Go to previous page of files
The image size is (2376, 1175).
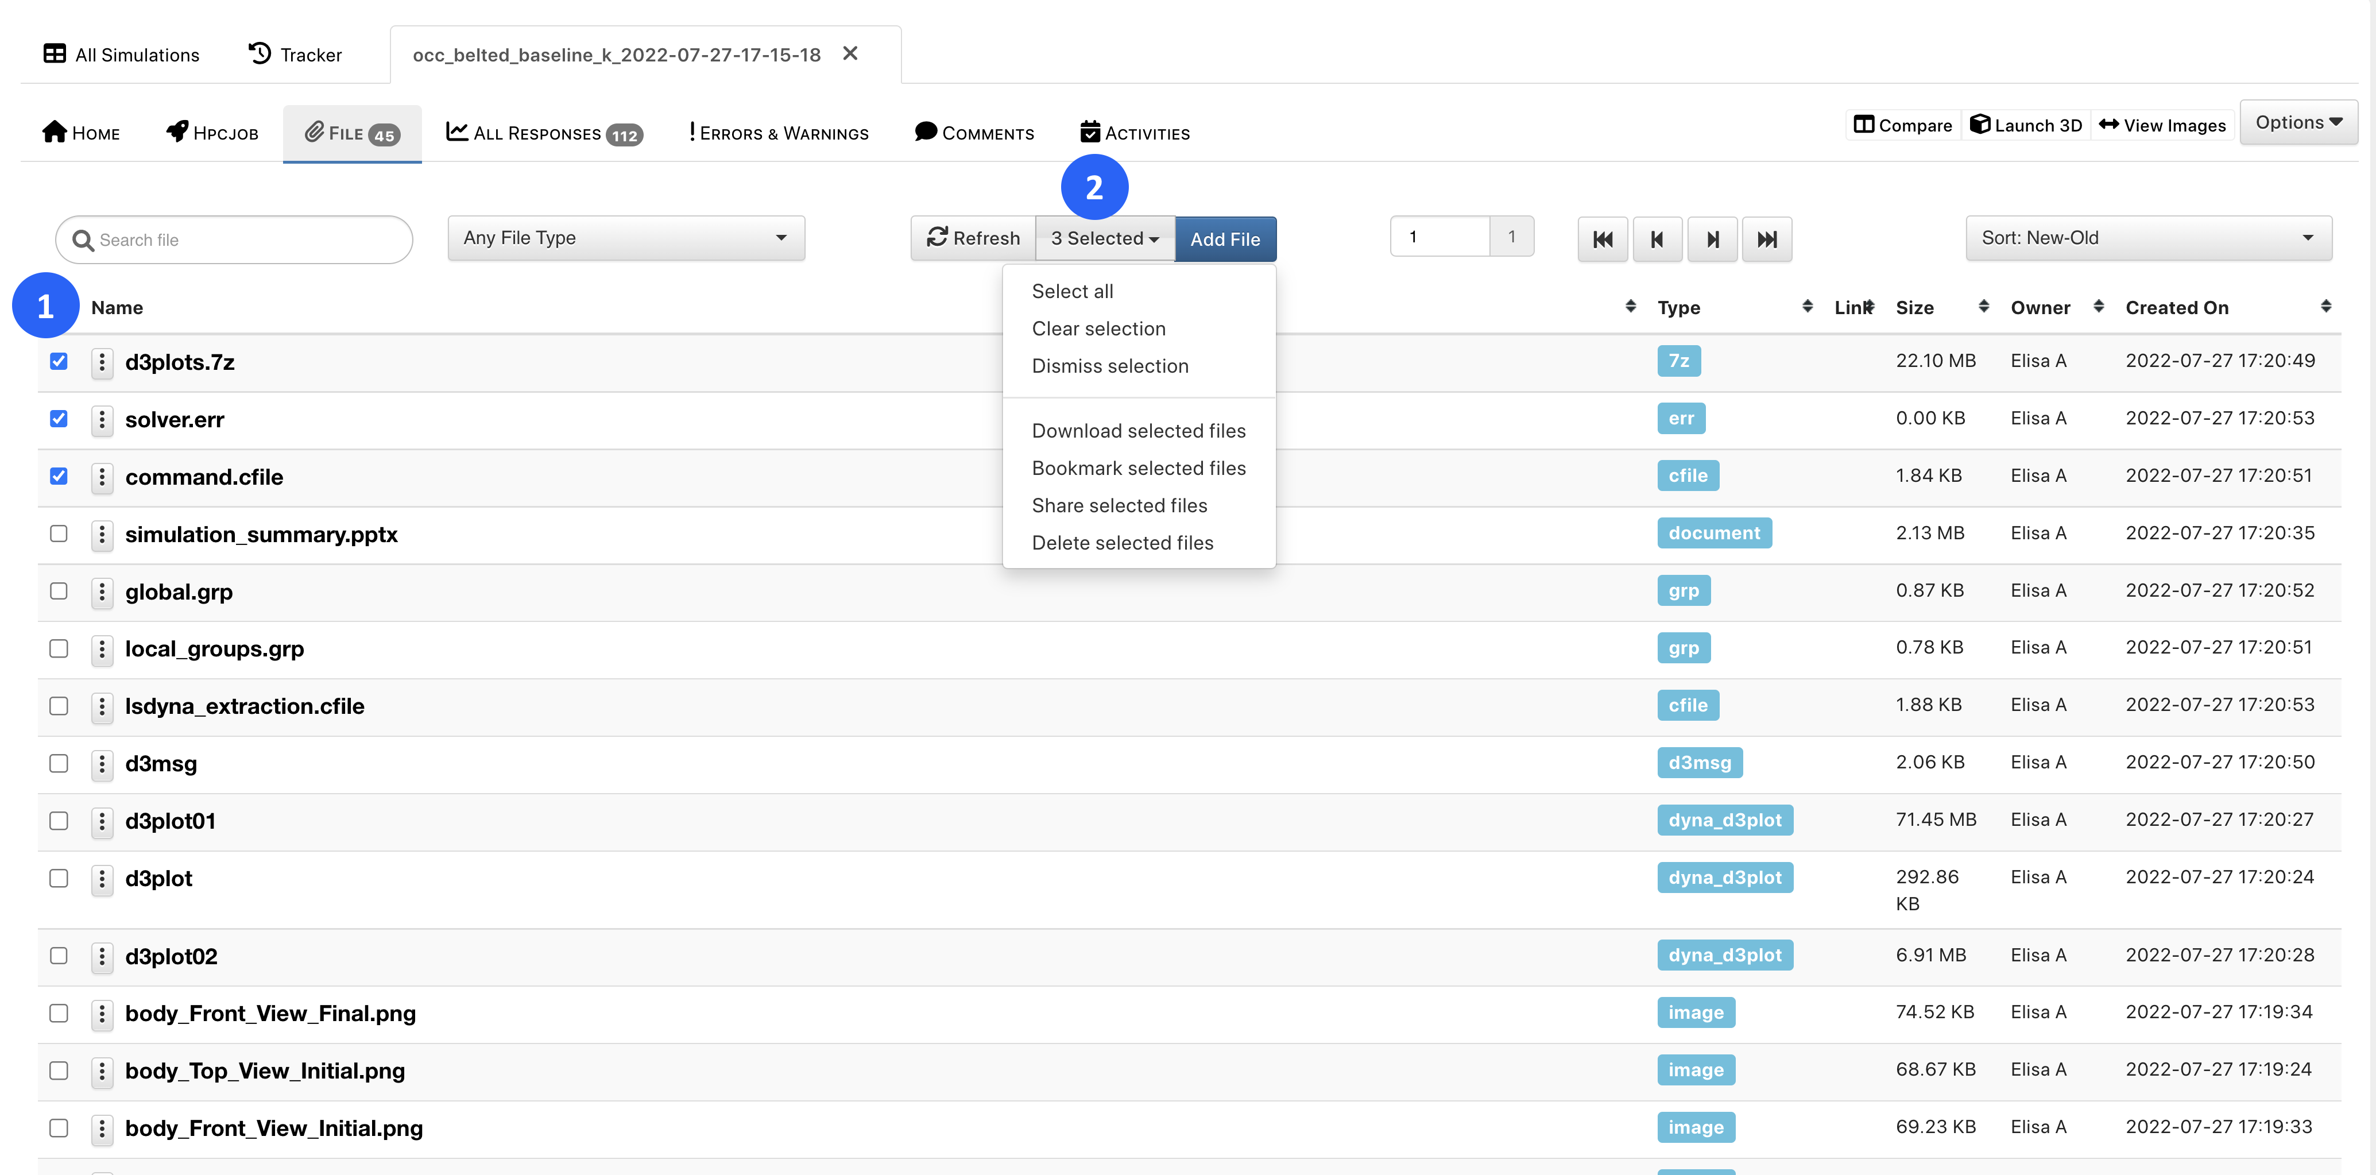click(1657, 240)
